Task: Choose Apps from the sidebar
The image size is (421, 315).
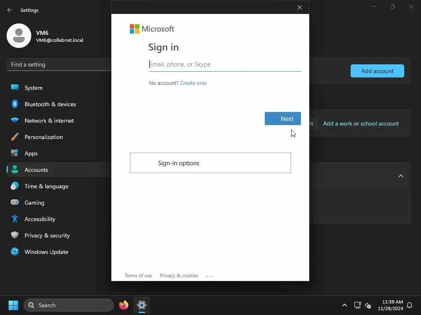Action: [x=59, y=153]
